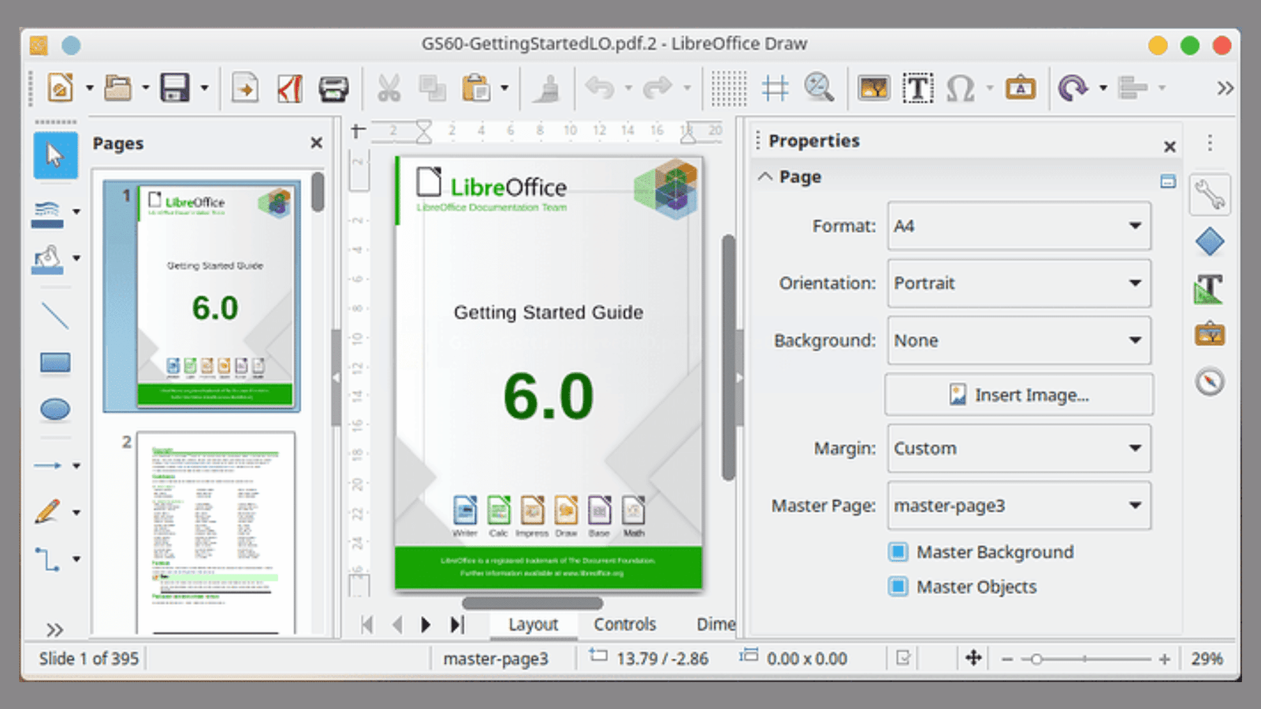Click the Fill Color bucket tool

click(x=47, y=259)
